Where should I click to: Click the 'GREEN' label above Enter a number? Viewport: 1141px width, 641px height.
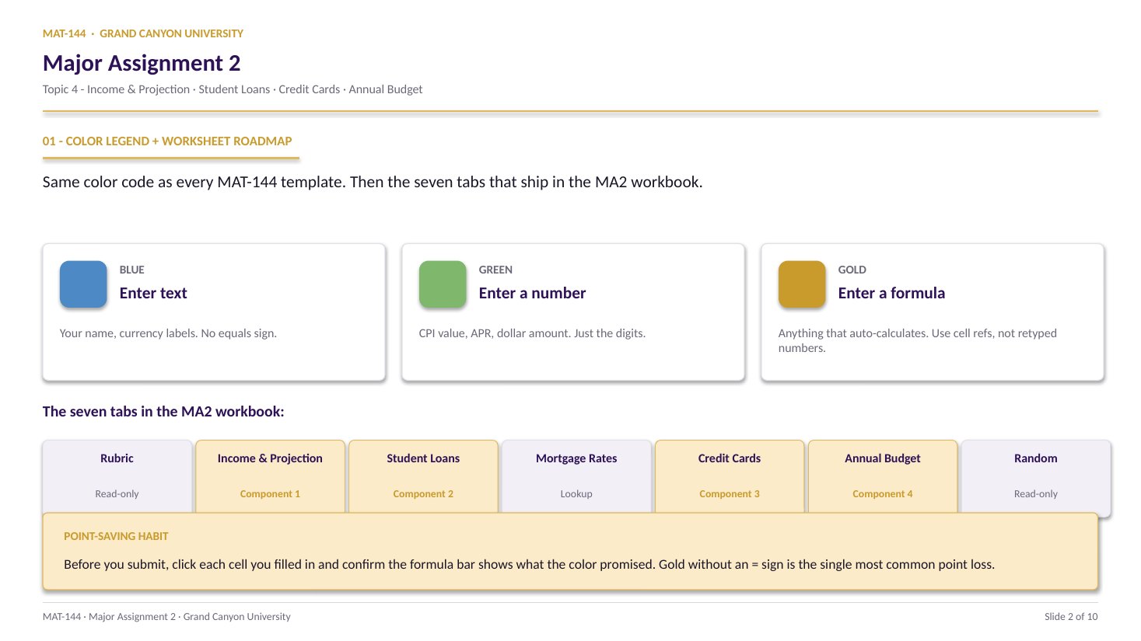click(x=495, y=270)
